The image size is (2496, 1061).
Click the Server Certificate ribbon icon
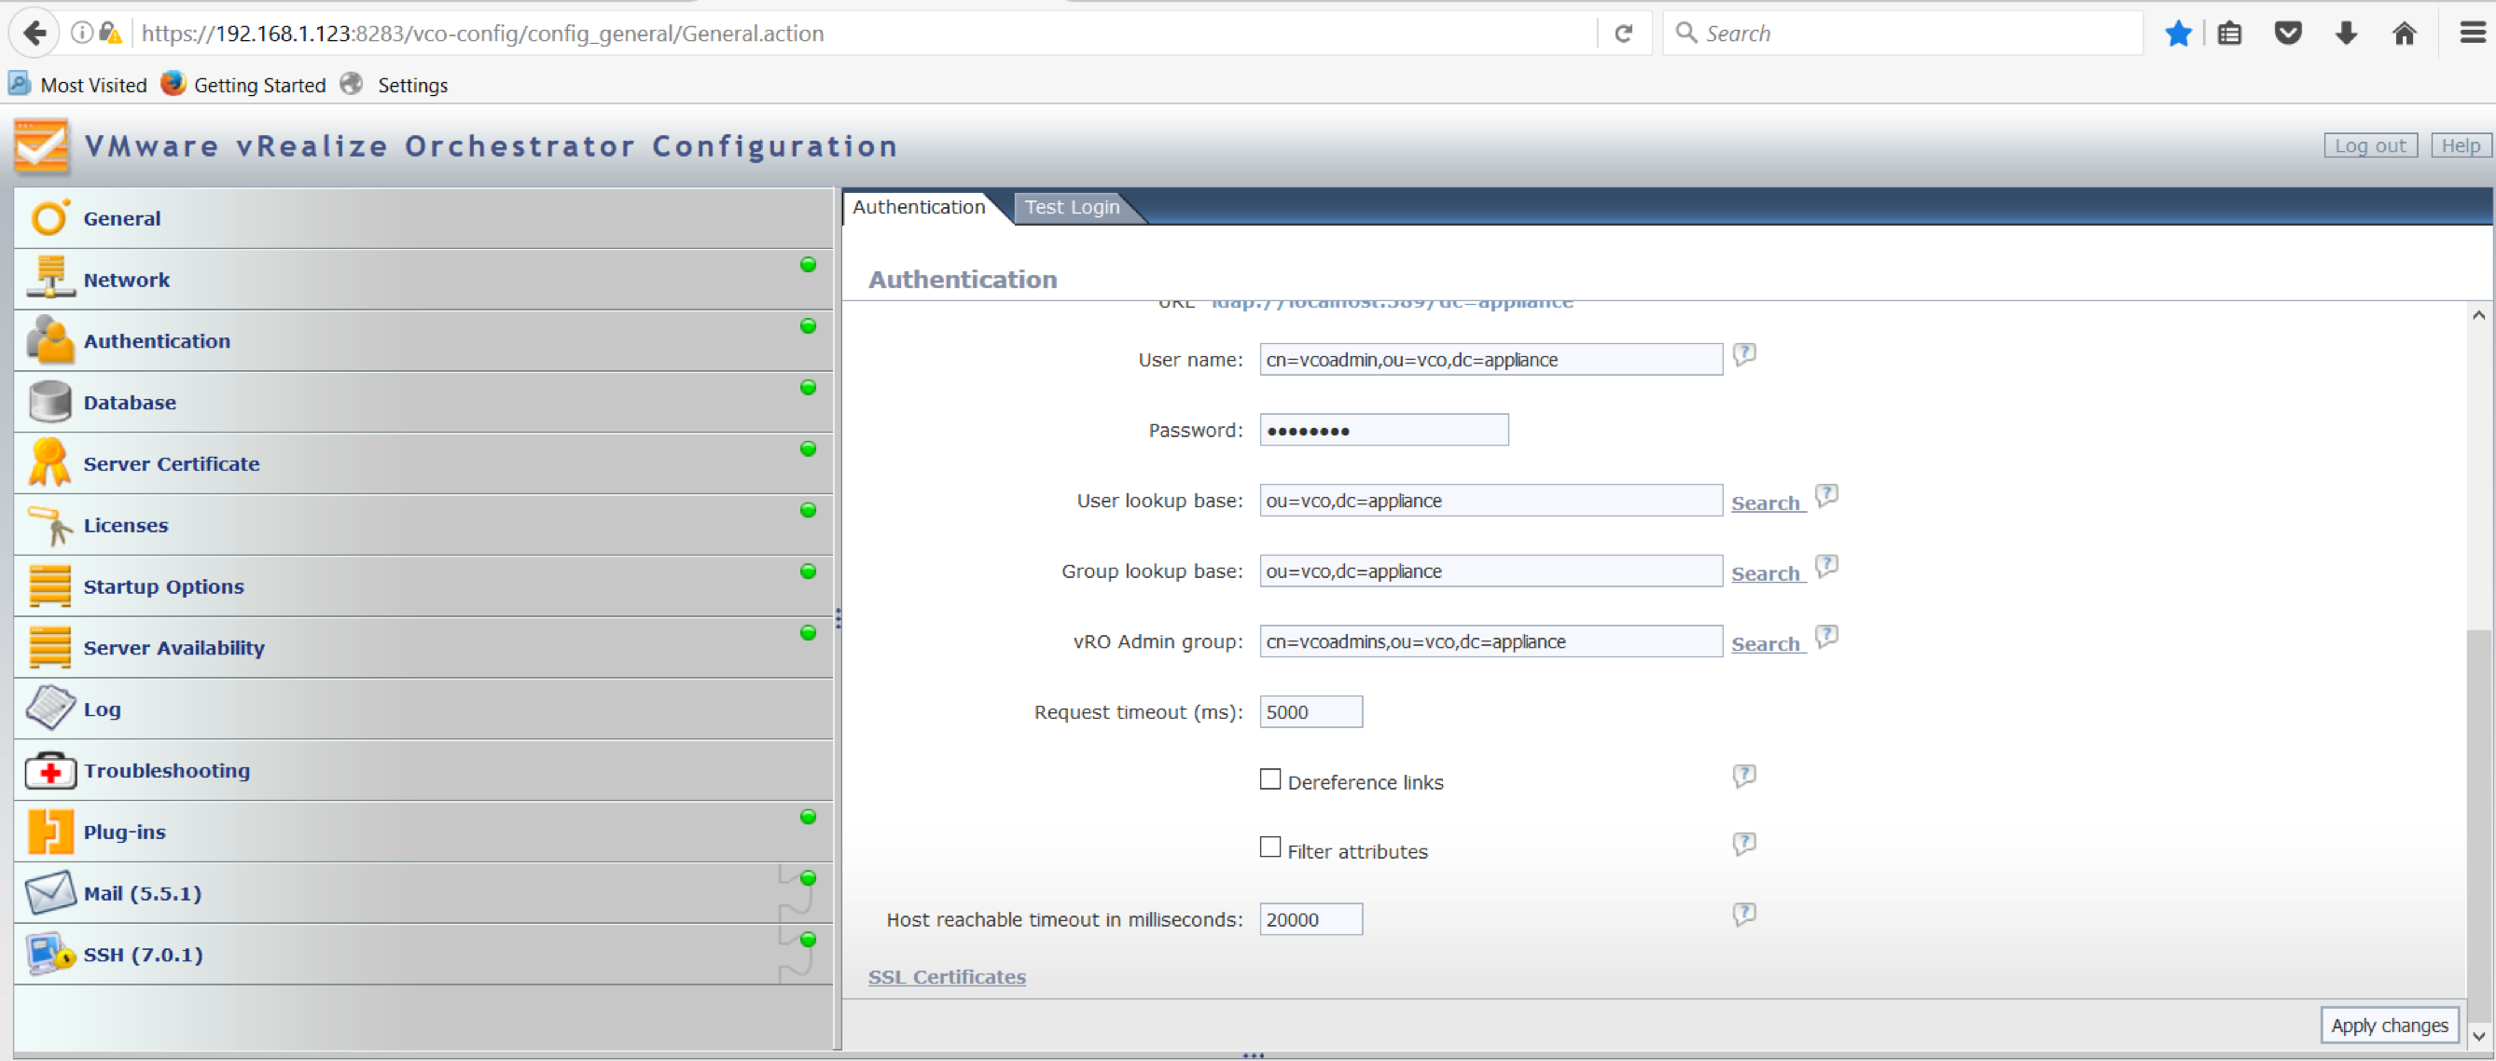[49, 462]
